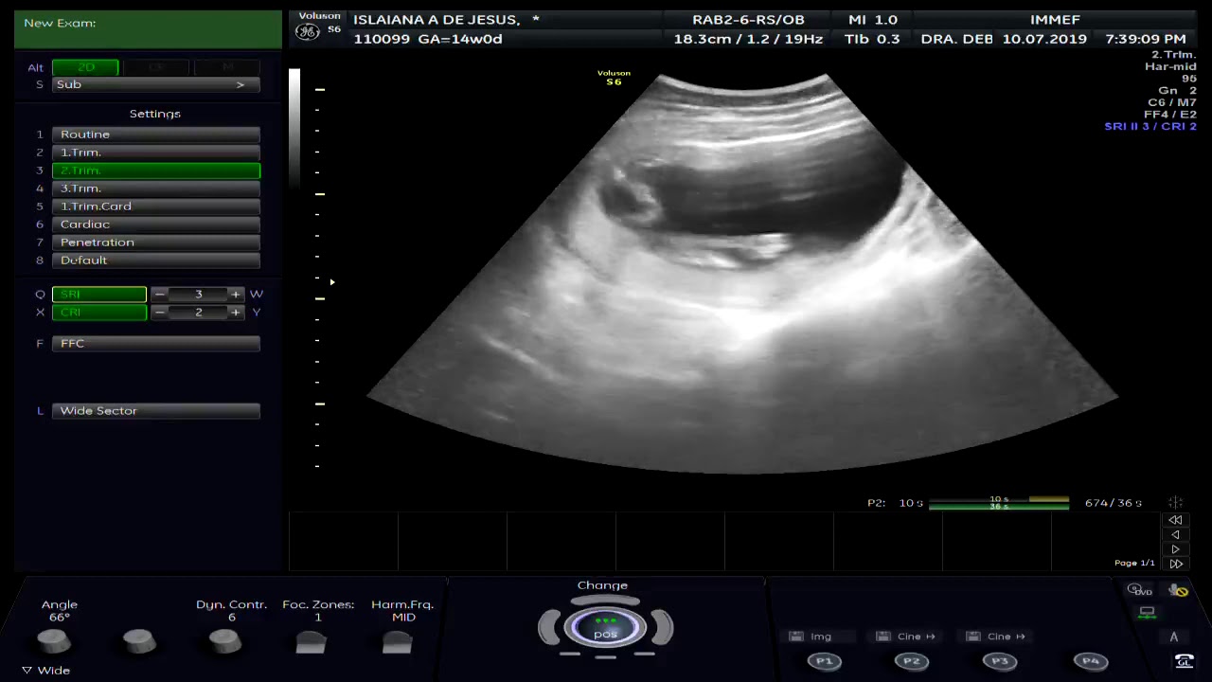Click the left trackball side key

click(548, 627)
